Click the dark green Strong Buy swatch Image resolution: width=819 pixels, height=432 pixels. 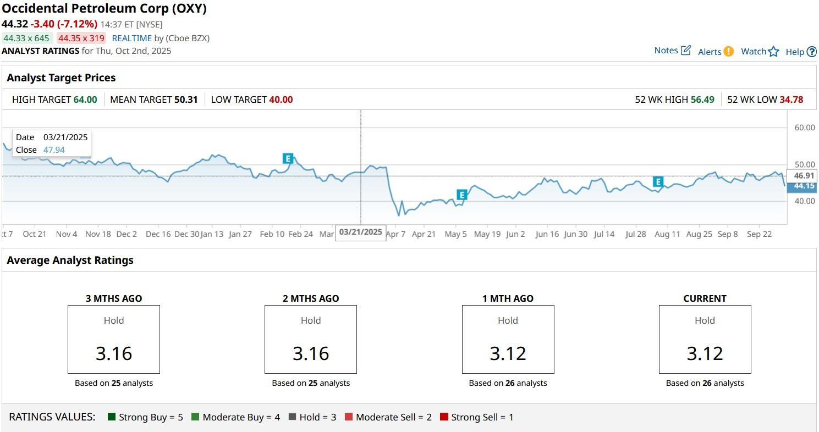[112, 417]
